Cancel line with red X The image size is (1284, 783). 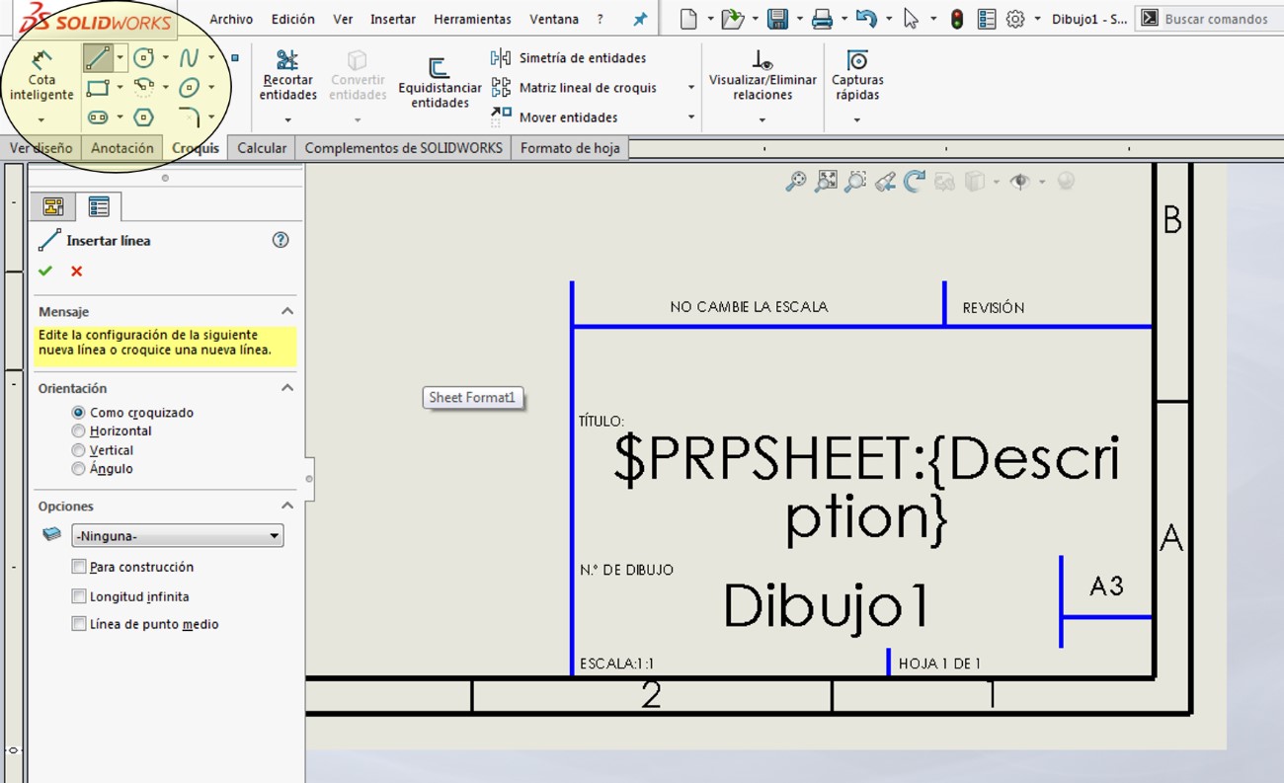coord(76,271)
